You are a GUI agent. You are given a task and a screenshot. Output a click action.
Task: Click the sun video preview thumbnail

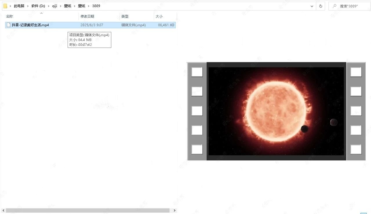pos(276,111)
